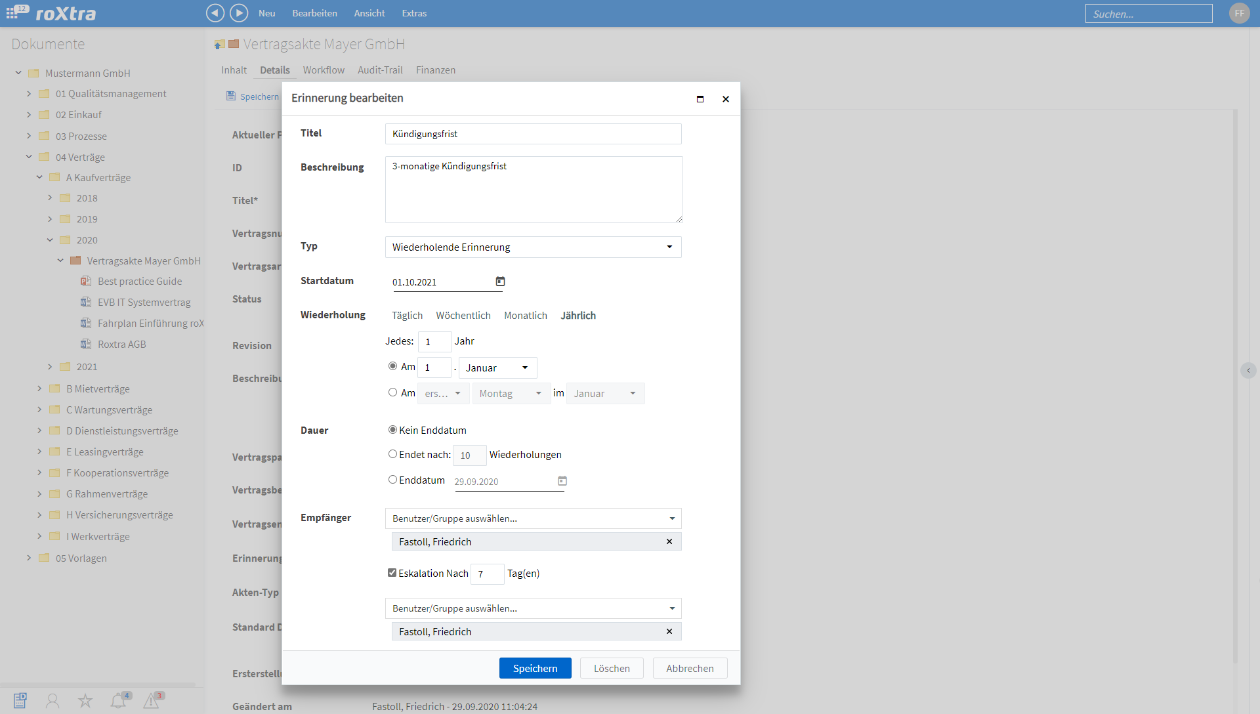Select the radio button 'Kein Enddatum'
Viewport: 1260px width, 714px height.
pos(392,429)
